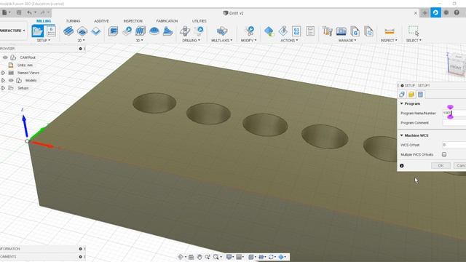The image size is (466, 262).
Task: Toggle visibility eye for CAM Root
Action: (x=5, y=57)
